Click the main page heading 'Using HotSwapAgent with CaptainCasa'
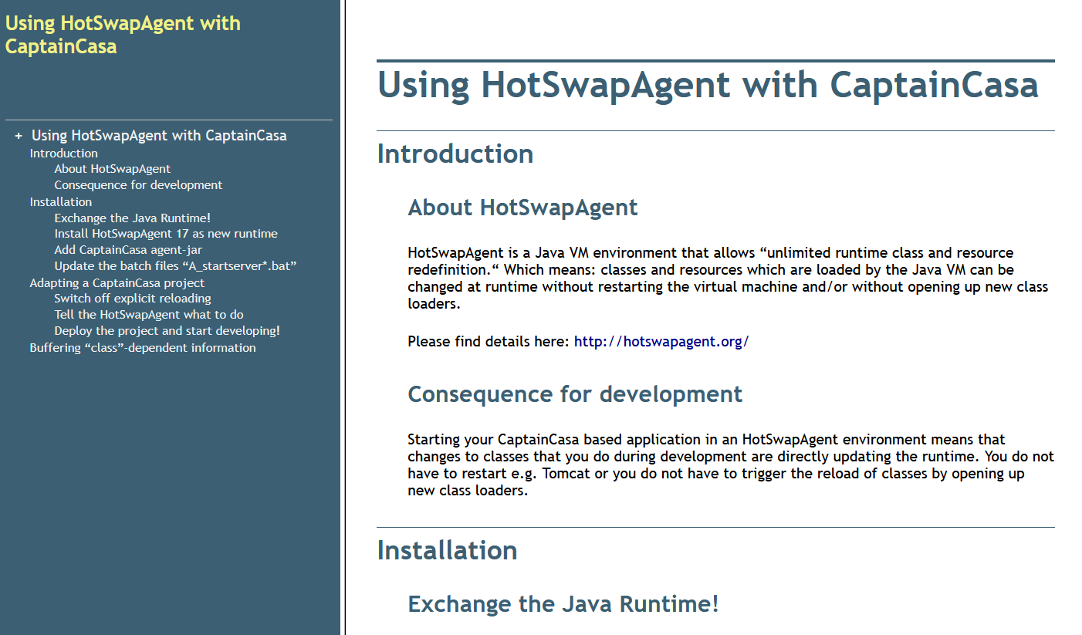The width and height of the screenshot is (1082, 635). point(708,85)
